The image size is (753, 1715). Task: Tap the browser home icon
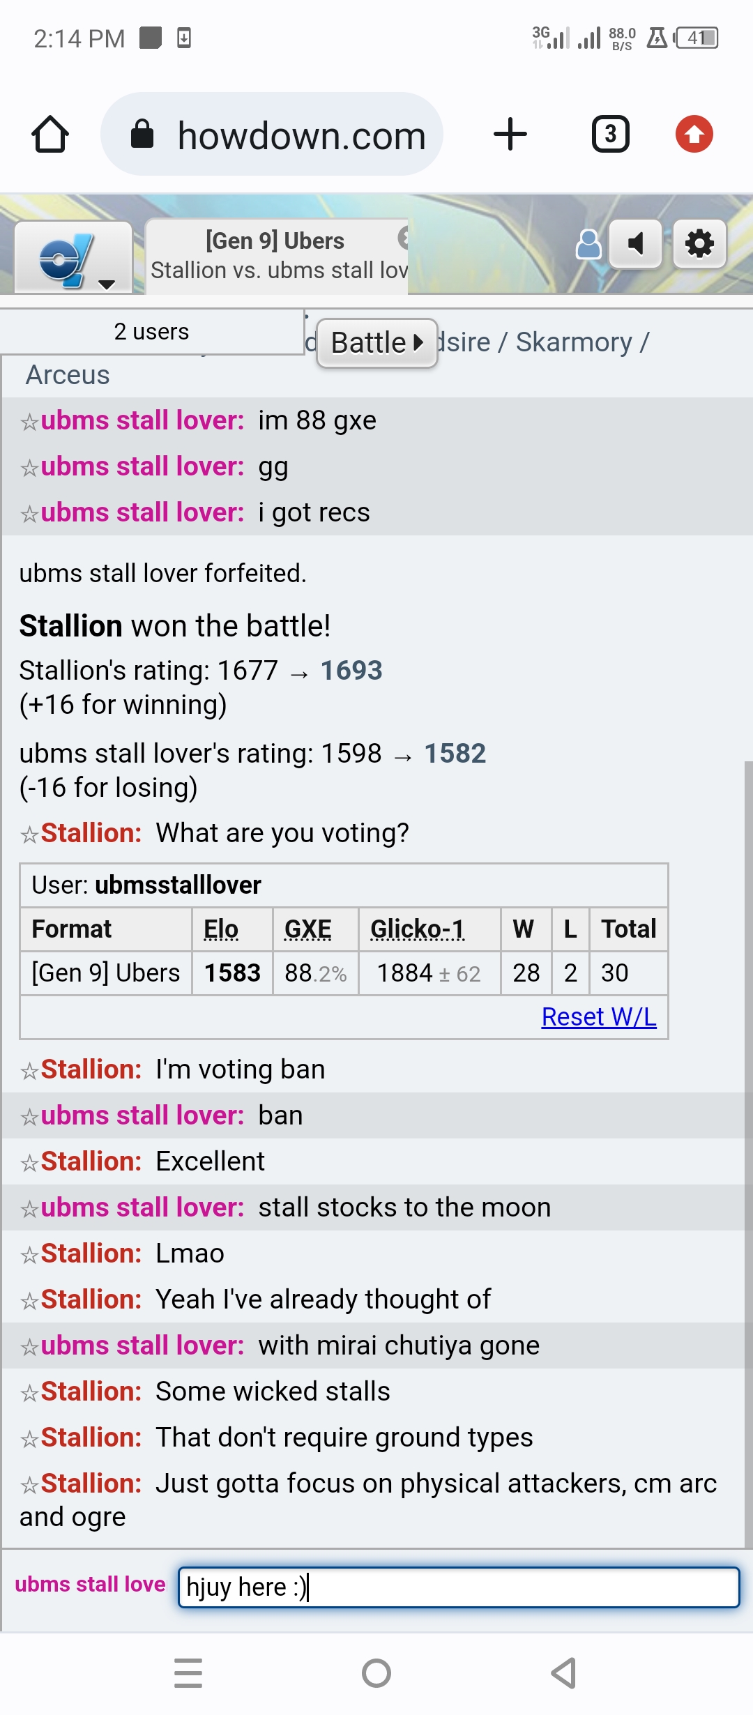point(50,134)
